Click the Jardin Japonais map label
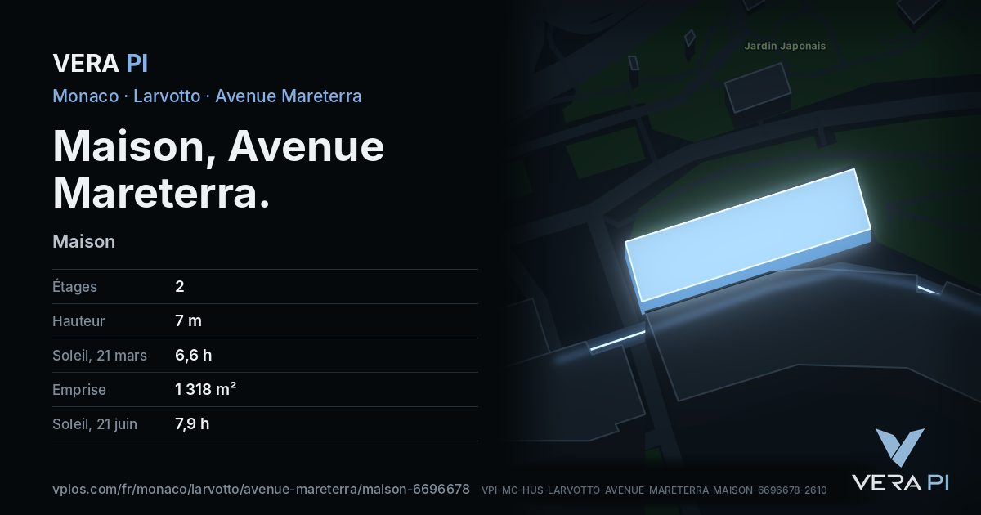This screenshot has height=515, width=981. (x=785, y=47)
